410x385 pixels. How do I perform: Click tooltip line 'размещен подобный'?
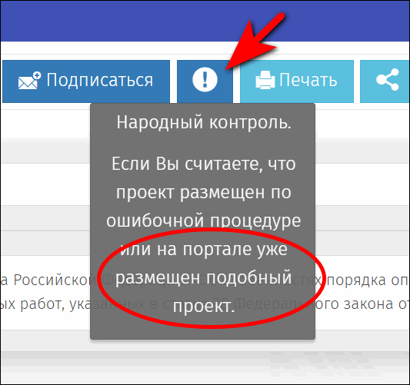(x=203, y=277)
